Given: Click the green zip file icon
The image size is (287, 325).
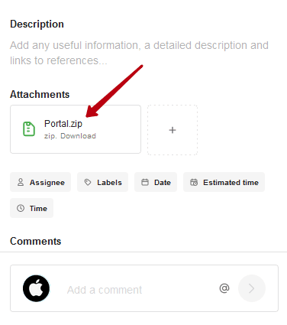Looking at the screenshot, I should click(29, 129).
